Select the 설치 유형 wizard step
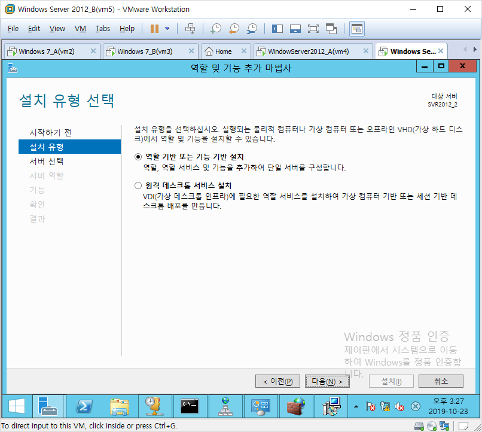The image size is (482, 432). 69,147
